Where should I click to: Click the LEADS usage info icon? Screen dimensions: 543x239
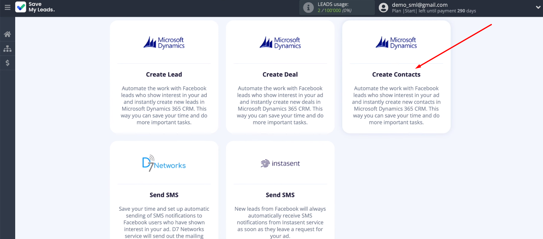[x=308, y=8]
